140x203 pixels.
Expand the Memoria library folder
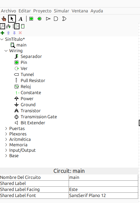click(6, 145)
